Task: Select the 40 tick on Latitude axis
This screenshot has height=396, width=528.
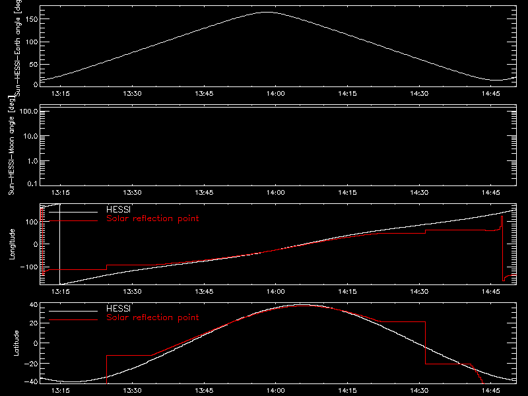Action: 34,305
